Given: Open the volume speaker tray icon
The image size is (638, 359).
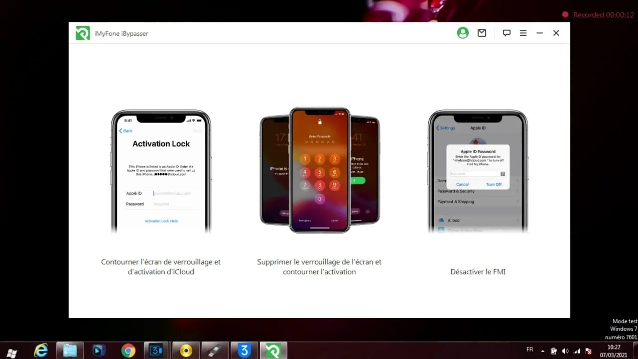Looking at the screenshot, I should pos(565,351).
